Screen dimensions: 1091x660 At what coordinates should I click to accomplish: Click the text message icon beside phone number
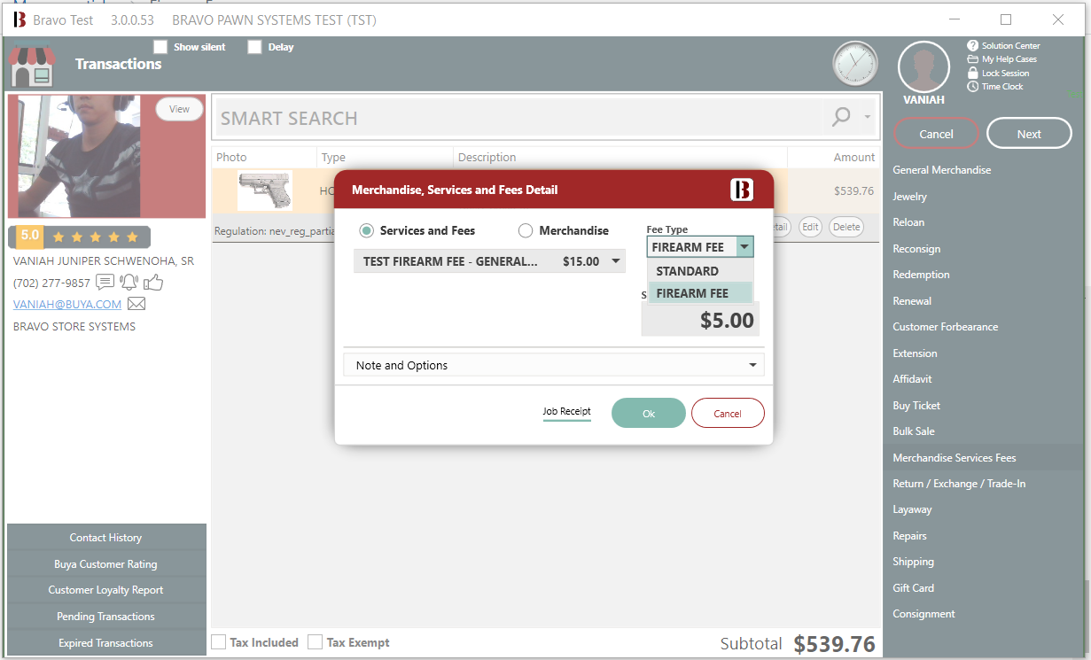[x=105, y=283]
